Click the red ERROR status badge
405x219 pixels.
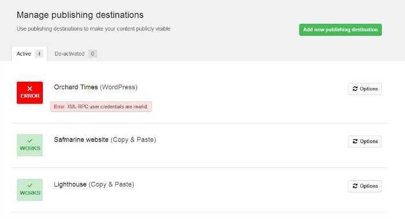[x=30, y=93]
